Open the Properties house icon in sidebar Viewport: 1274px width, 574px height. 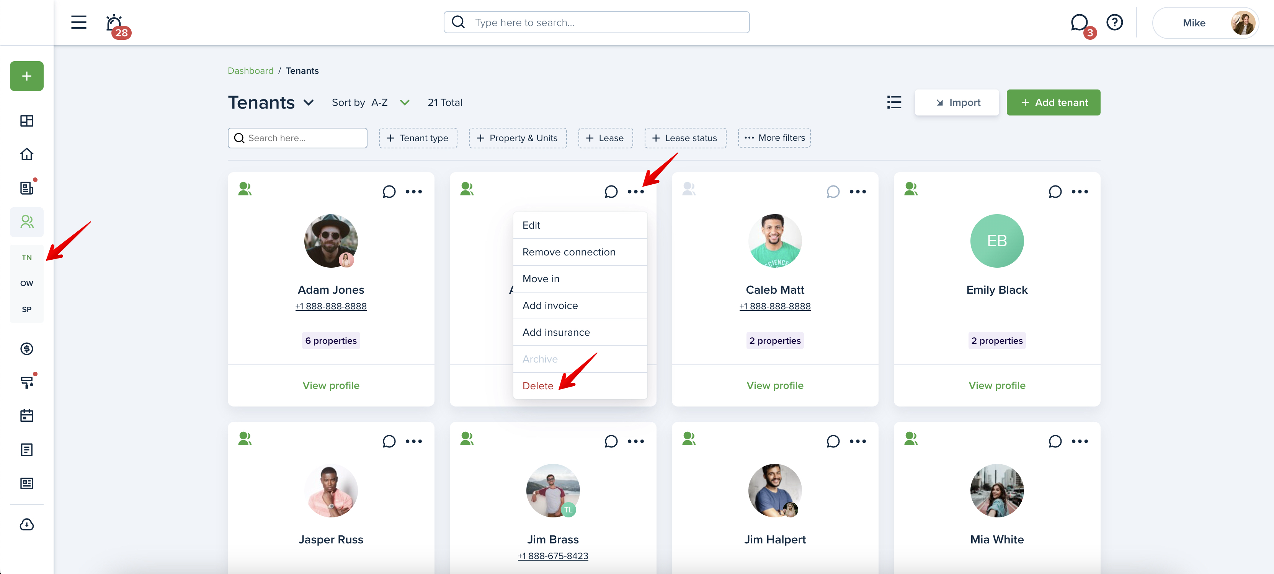pyautogui.click(x=27, y=154)
